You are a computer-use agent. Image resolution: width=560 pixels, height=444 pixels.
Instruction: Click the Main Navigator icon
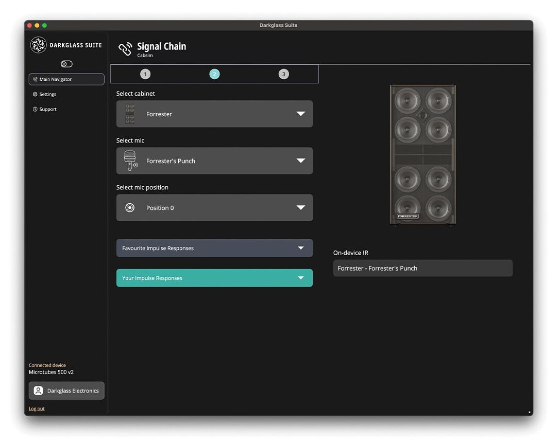click(x=35, y=79)
